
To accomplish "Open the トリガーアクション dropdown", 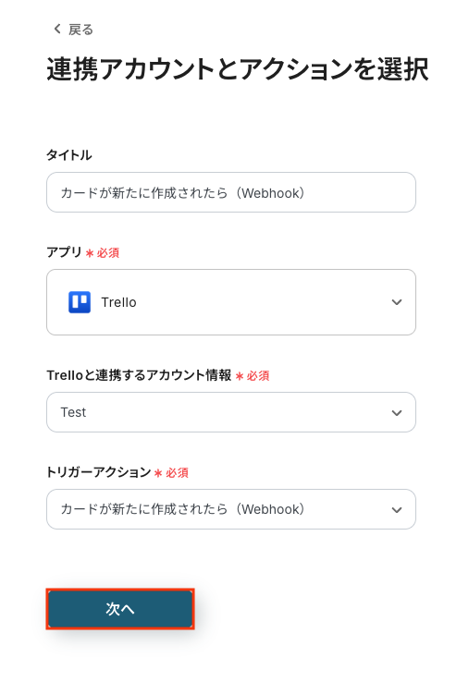I will click(230, 509).
